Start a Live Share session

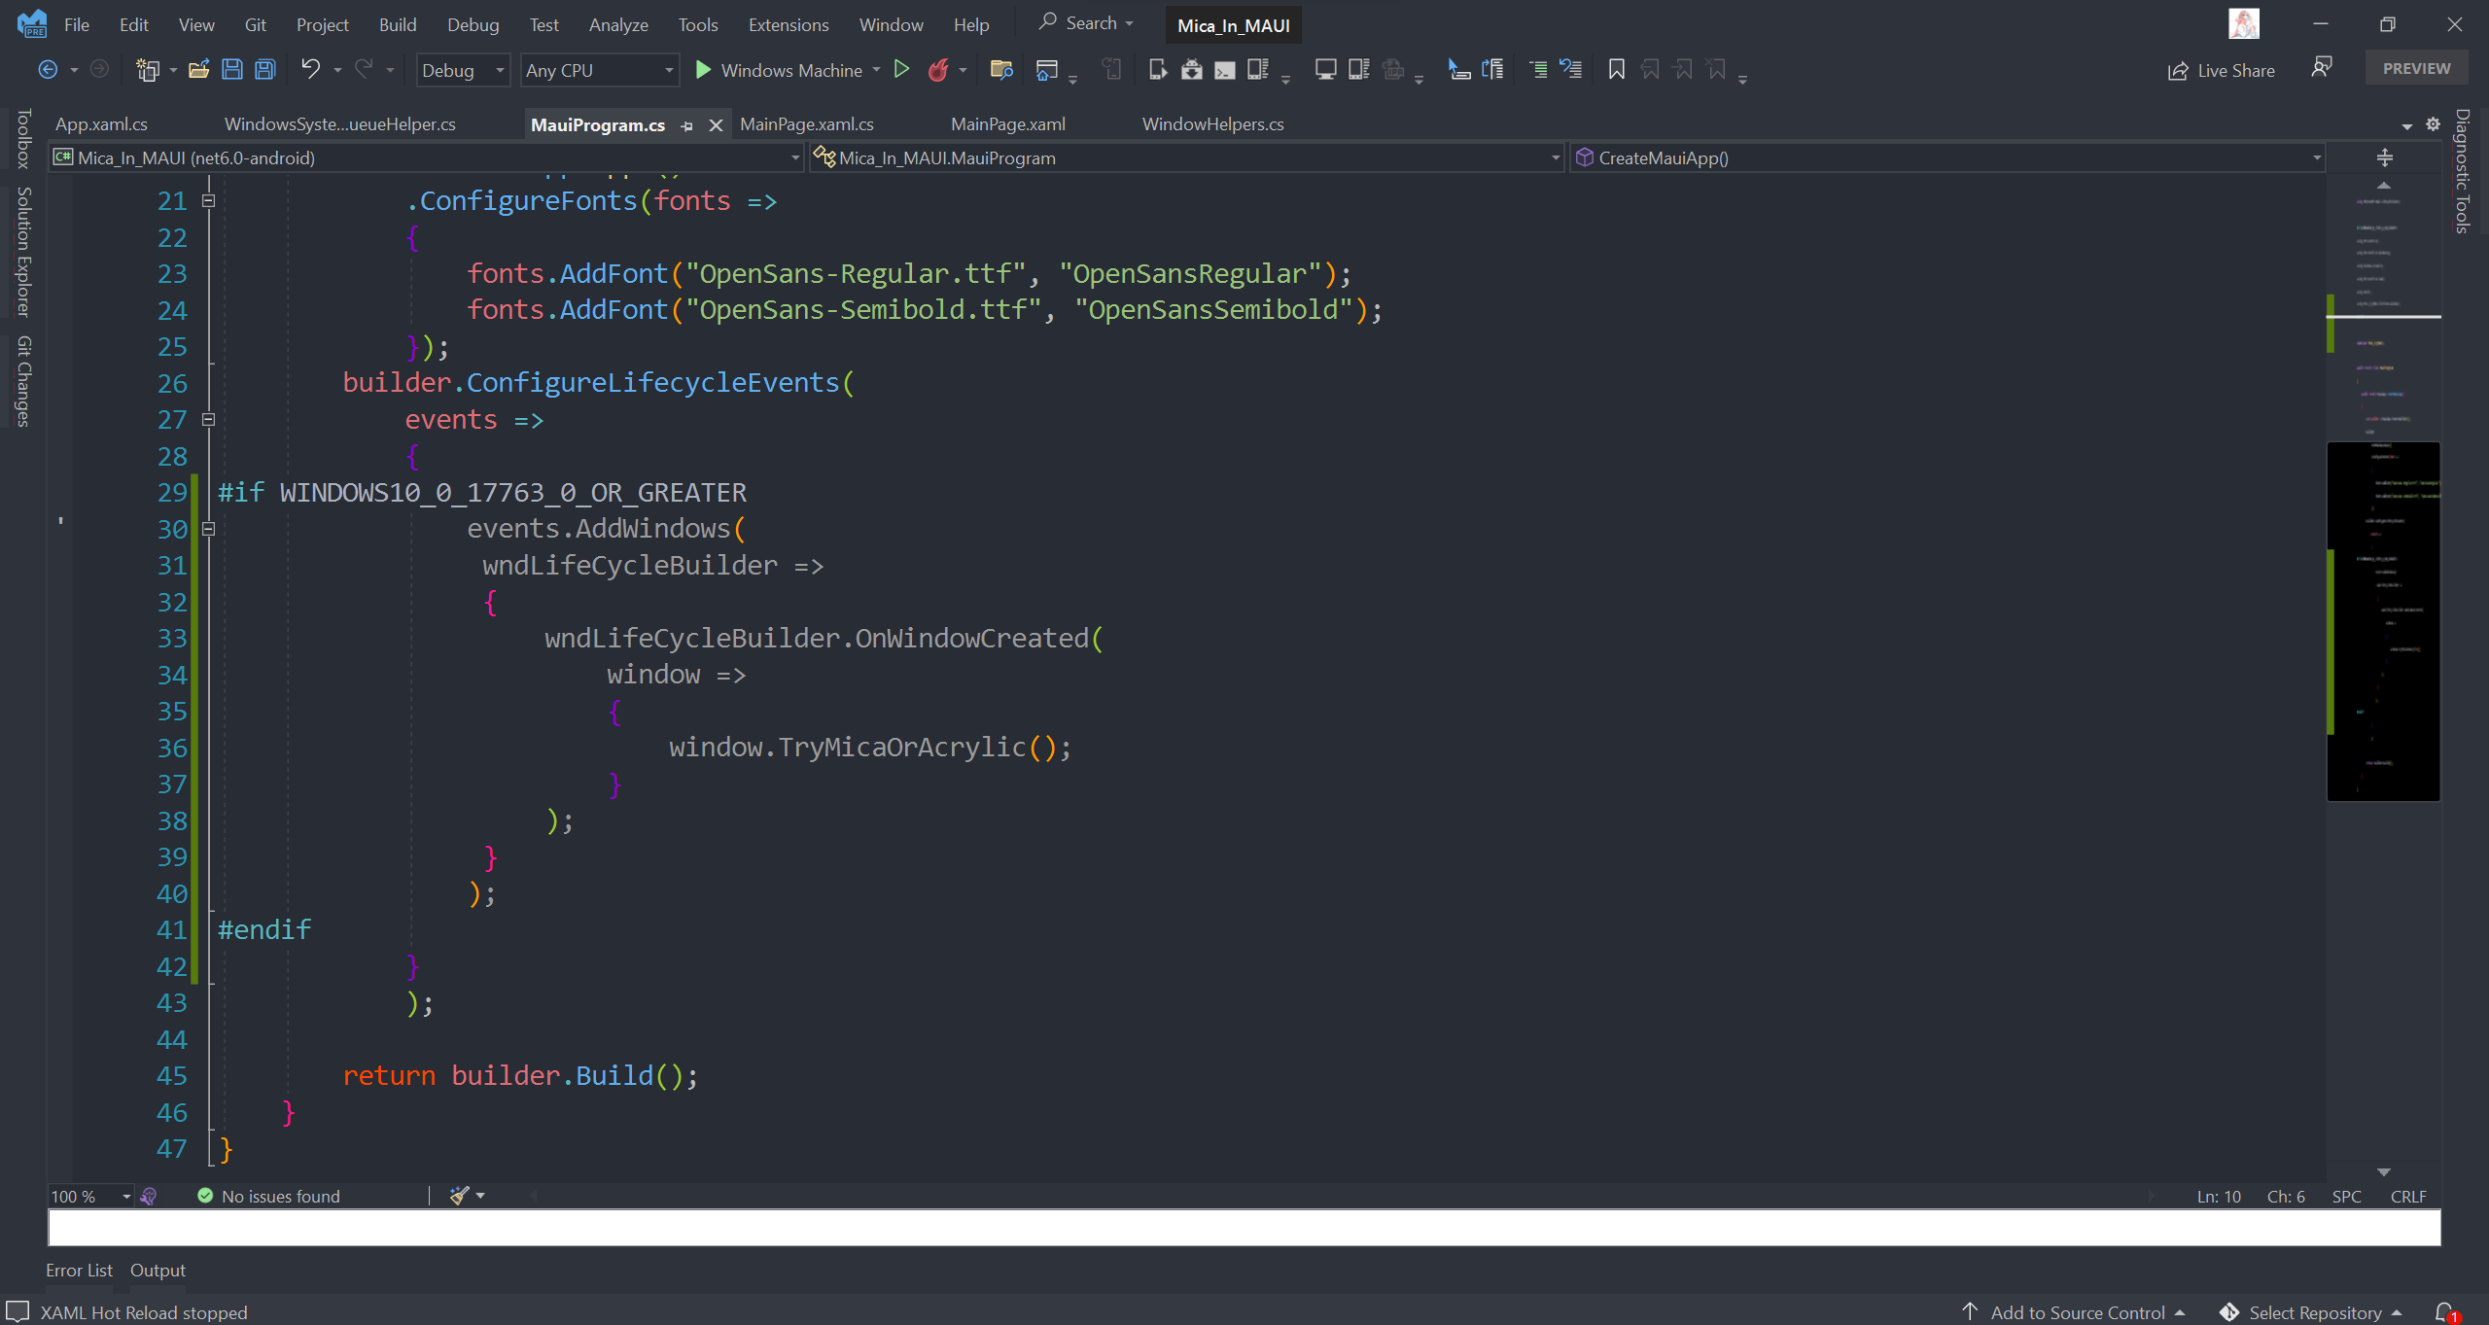(2223, 69)
